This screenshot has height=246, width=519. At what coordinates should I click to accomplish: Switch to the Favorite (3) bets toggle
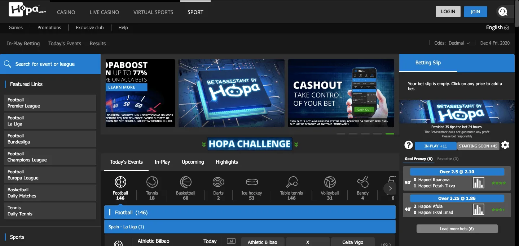coord(448,159)
